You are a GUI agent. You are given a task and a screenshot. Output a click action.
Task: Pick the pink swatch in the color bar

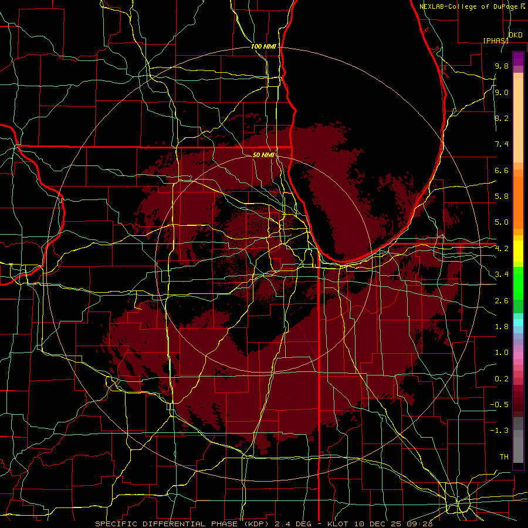[518, 356]
